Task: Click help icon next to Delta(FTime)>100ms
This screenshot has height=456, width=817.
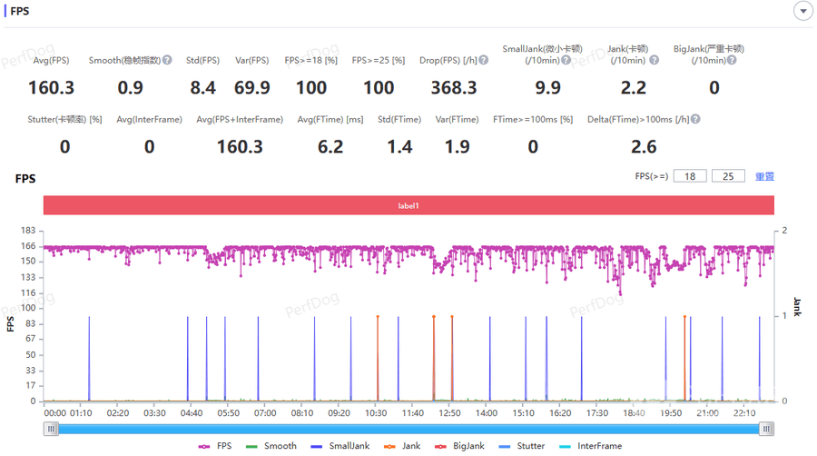Action: [695, 119]
